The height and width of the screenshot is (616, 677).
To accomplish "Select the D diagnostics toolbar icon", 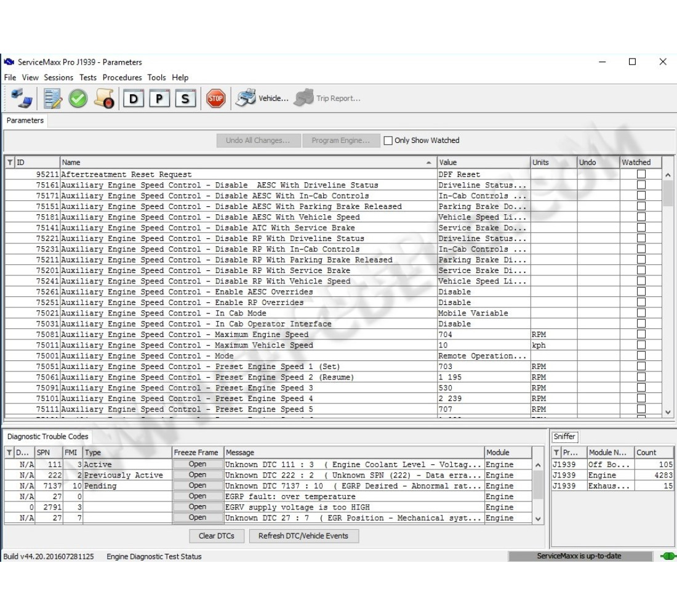I will click(x=134, y=98).
